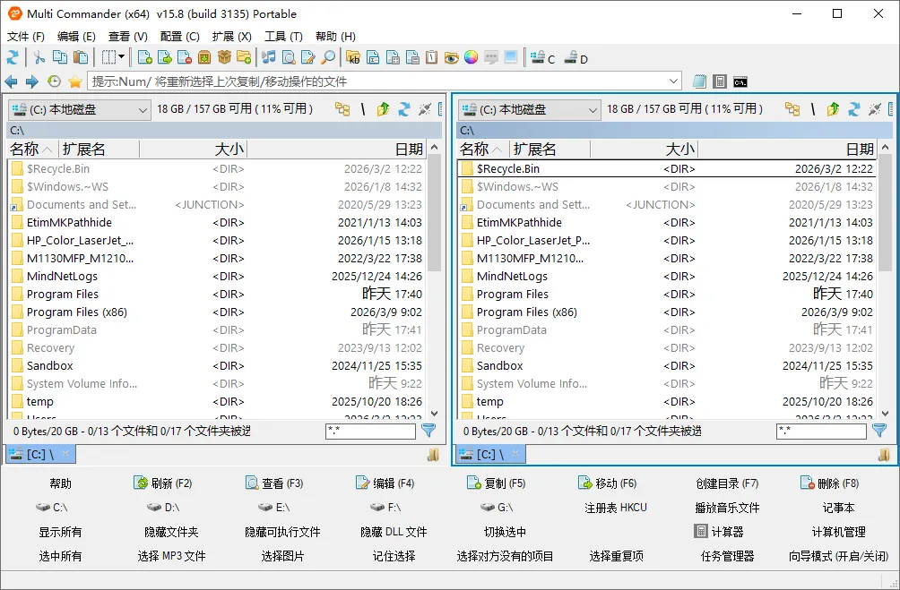The image size is (900, 590).
Task: Click the unpack open box icon
Action: [224, 57]
